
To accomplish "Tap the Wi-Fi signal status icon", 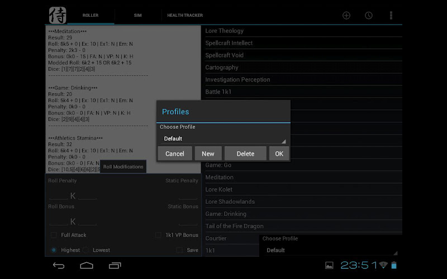I will pyautogui.click(x=383, y=265).
